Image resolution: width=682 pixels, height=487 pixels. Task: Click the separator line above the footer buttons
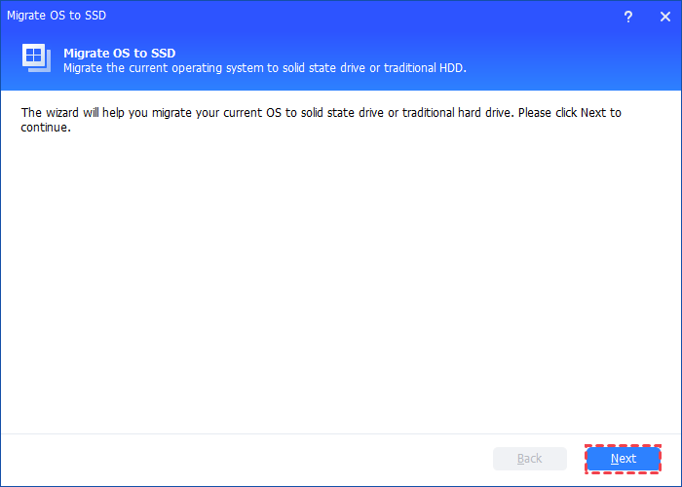coord(341,433)
